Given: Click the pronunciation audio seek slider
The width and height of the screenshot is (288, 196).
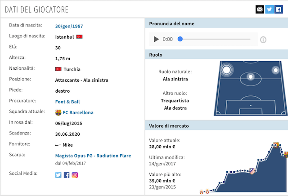Looking at the screenshot, I should 214,39.
